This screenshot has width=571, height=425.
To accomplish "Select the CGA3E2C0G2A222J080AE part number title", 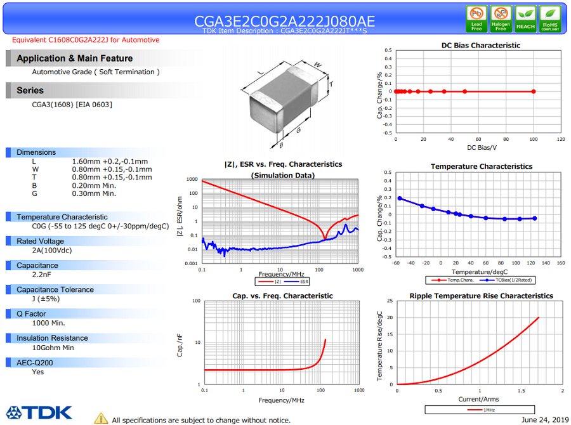I will (285, 21).
